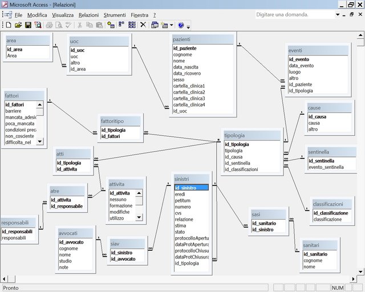Screen dimensions: 365x292
Task: Restore the inner Relazioni document window
Action: (x=351, y=14)
